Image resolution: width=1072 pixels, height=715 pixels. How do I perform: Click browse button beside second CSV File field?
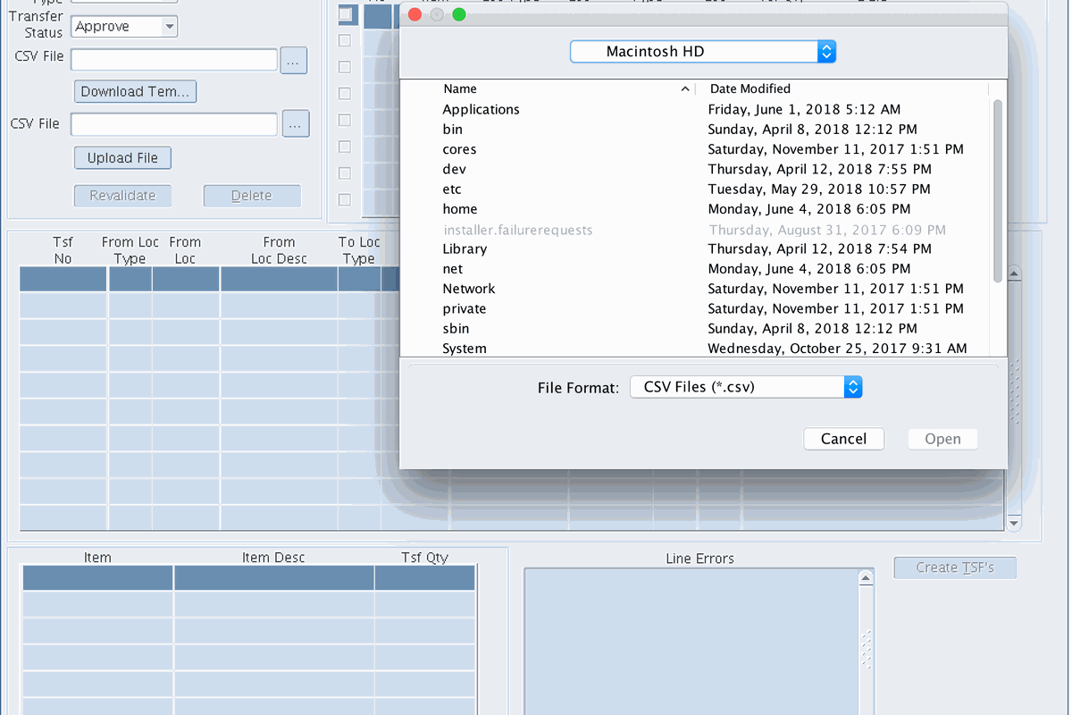coord(296,124)
